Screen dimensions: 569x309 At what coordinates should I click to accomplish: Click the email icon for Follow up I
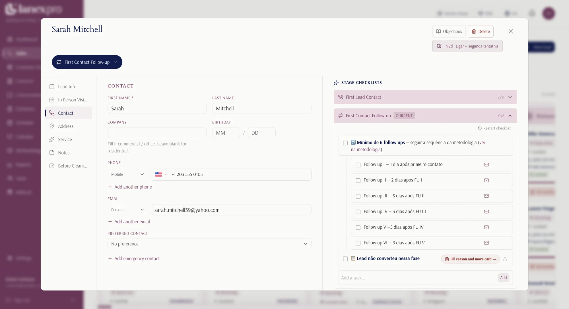(486, 165)
